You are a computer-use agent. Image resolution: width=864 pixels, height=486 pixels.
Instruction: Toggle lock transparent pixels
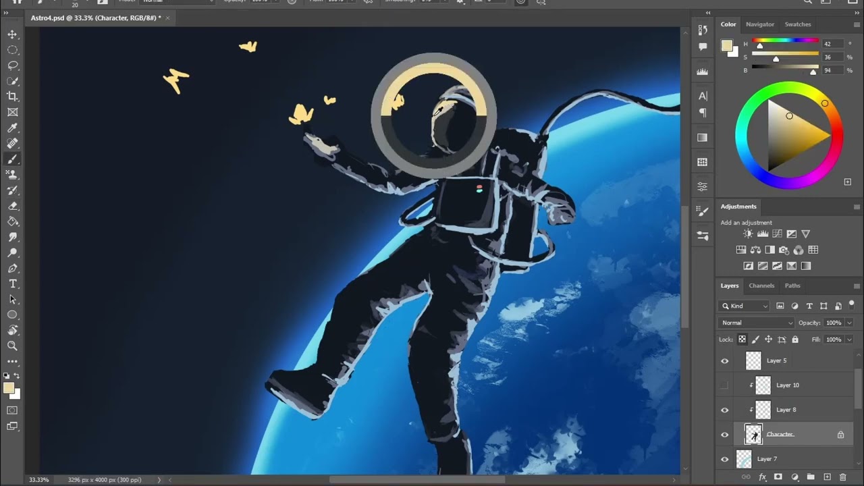(x=742, y=340)
